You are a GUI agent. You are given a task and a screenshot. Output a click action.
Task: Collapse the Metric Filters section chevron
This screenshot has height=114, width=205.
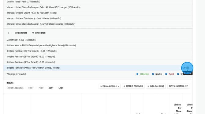click(x=8, y=33)
